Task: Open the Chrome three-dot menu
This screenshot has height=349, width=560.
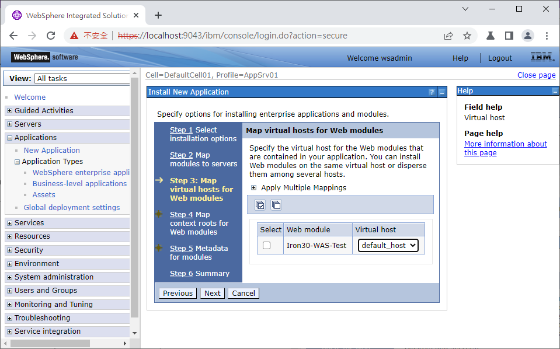Action: [x=547, y=36]
